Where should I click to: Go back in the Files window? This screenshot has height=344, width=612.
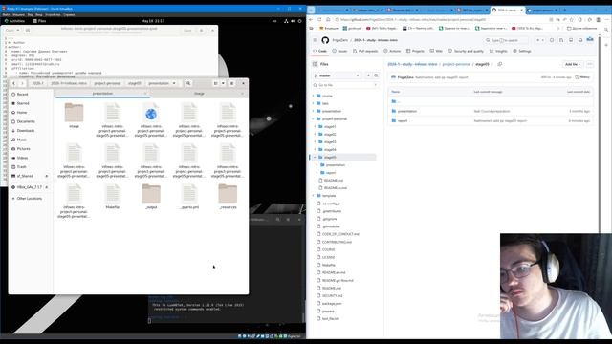tap(14, 83)
